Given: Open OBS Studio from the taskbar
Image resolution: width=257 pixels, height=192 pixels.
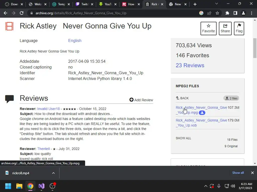Looking at the screenshot, I should point(53,186).
